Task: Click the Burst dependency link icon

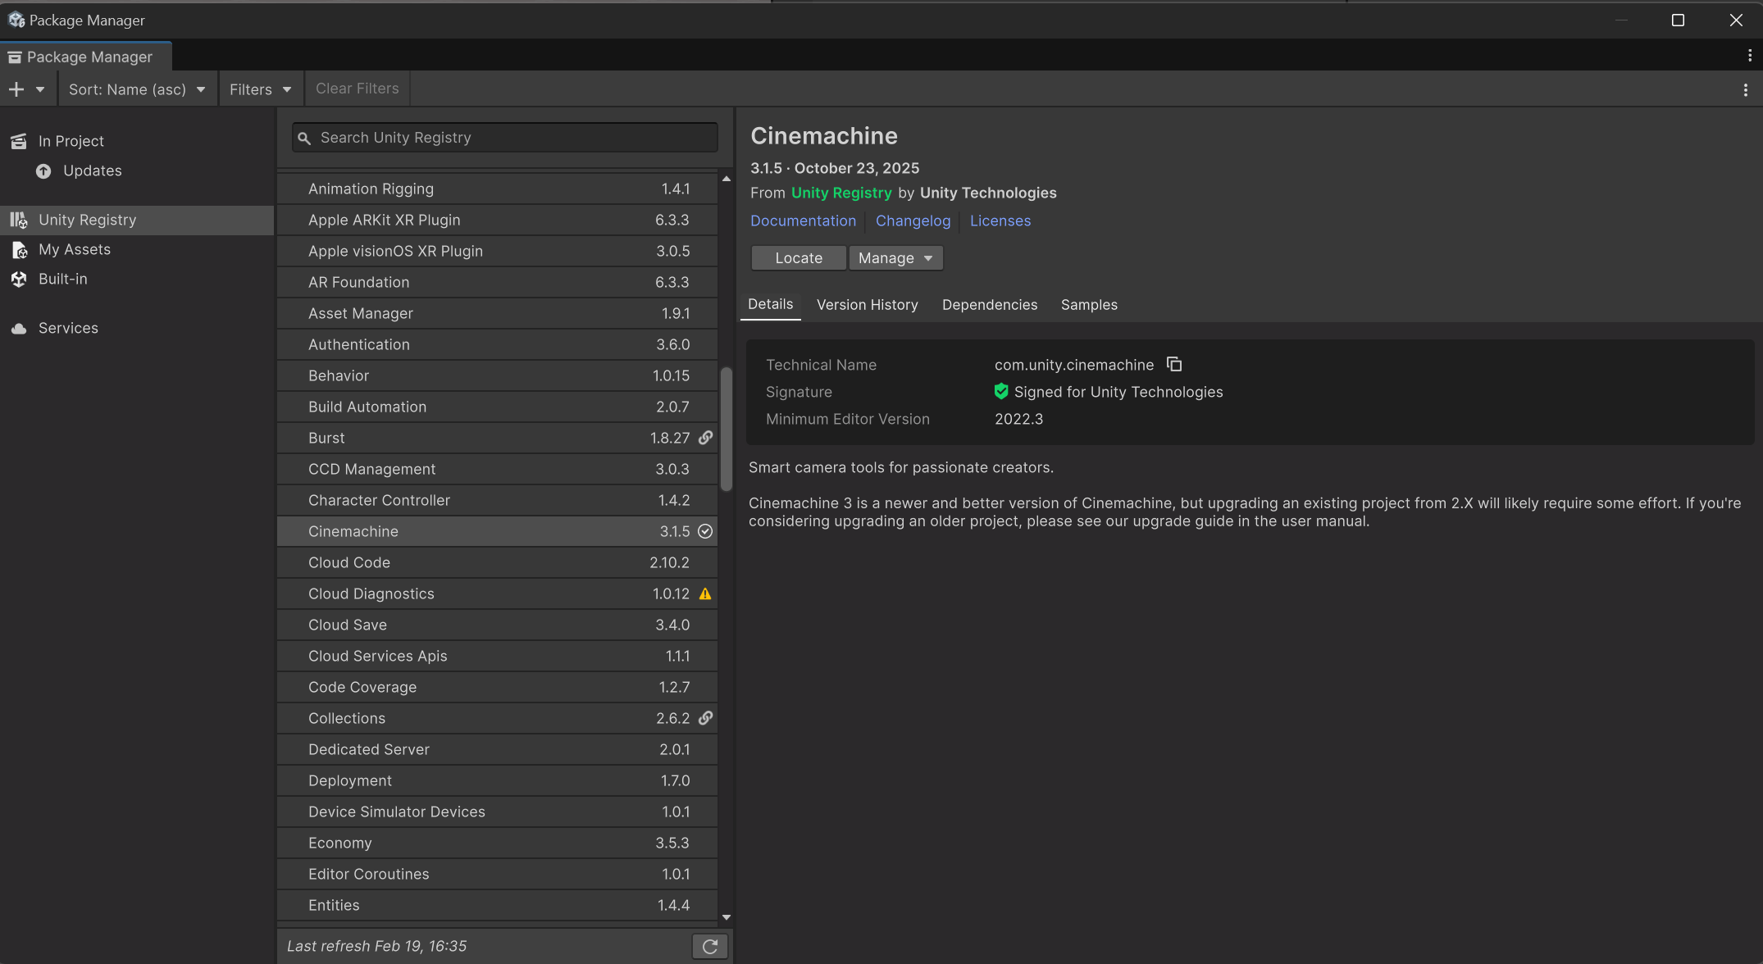Action: coord(705,438)
